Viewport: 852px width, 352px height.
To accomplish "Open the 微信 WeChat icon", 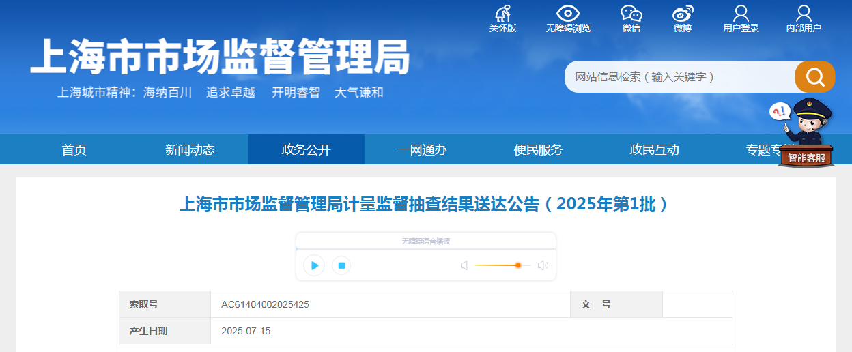I will click(x=631, y=14).
